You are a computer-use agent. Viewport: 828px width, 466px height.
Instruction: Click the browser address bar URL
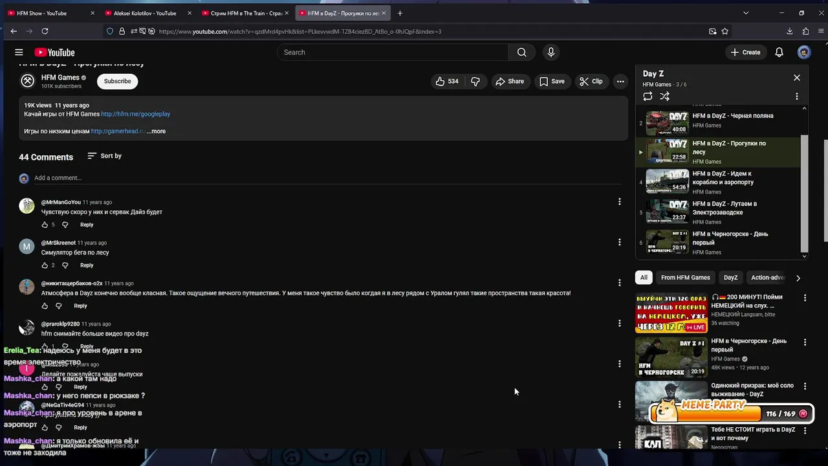click(300, 31)
